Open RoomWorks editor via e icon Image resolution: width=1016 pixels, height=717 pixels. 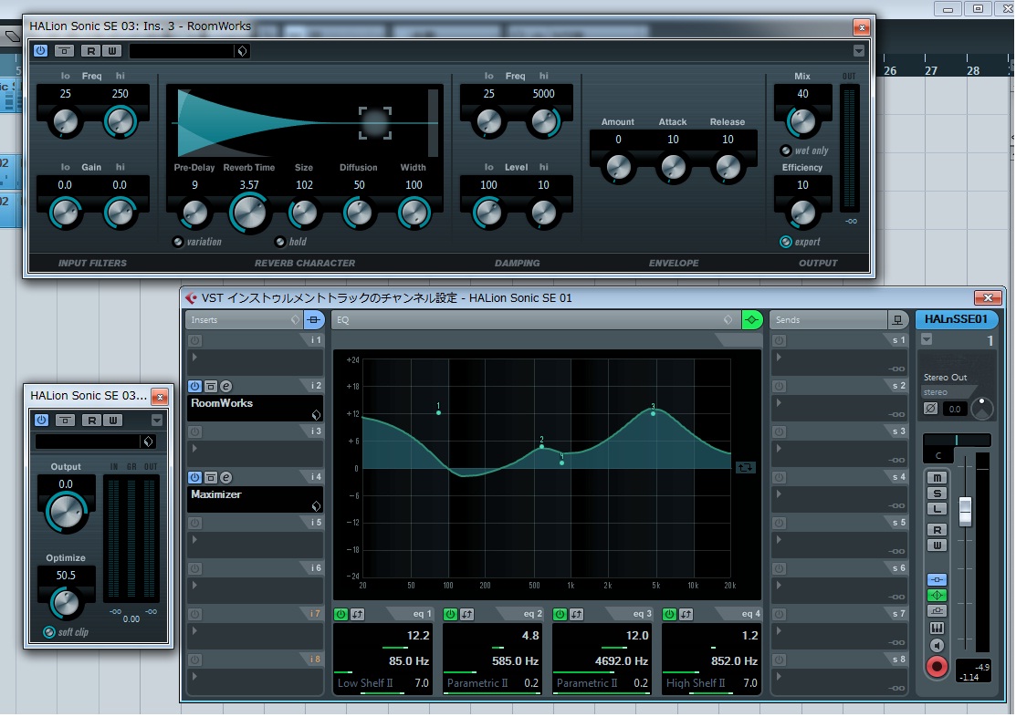(x=225, y=386)
